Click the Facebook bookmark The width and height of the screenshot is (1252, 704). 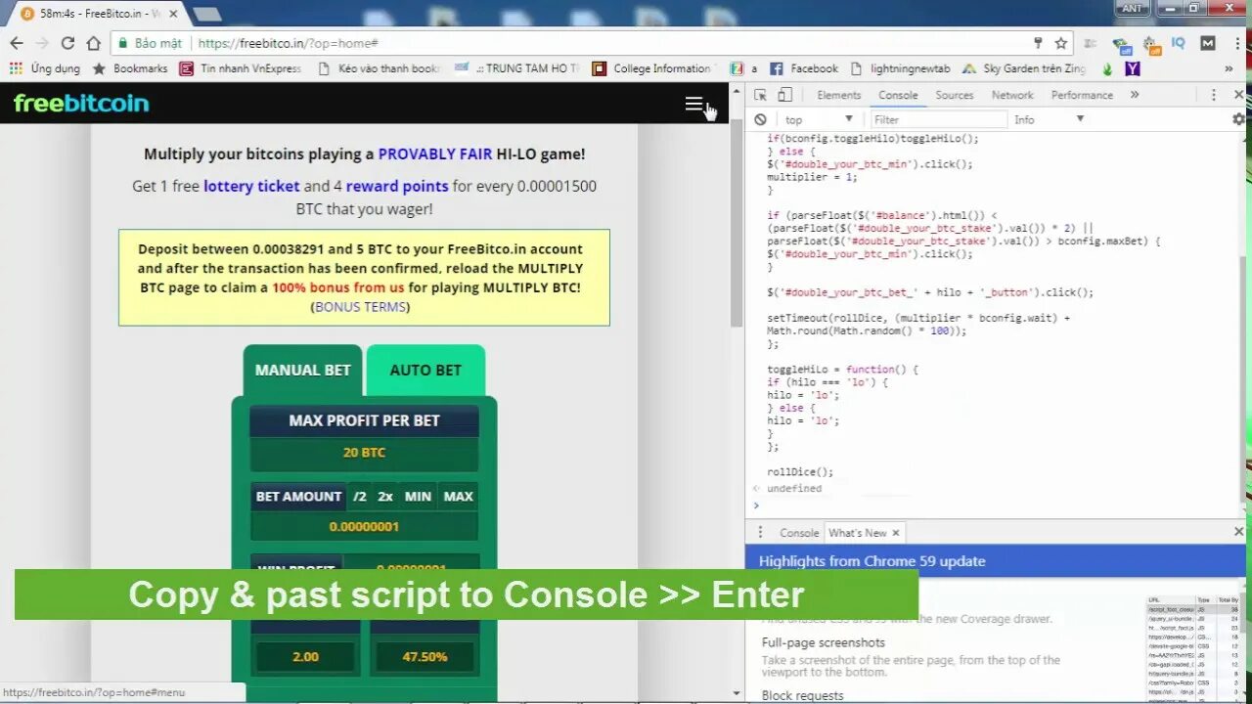point(804,68)
